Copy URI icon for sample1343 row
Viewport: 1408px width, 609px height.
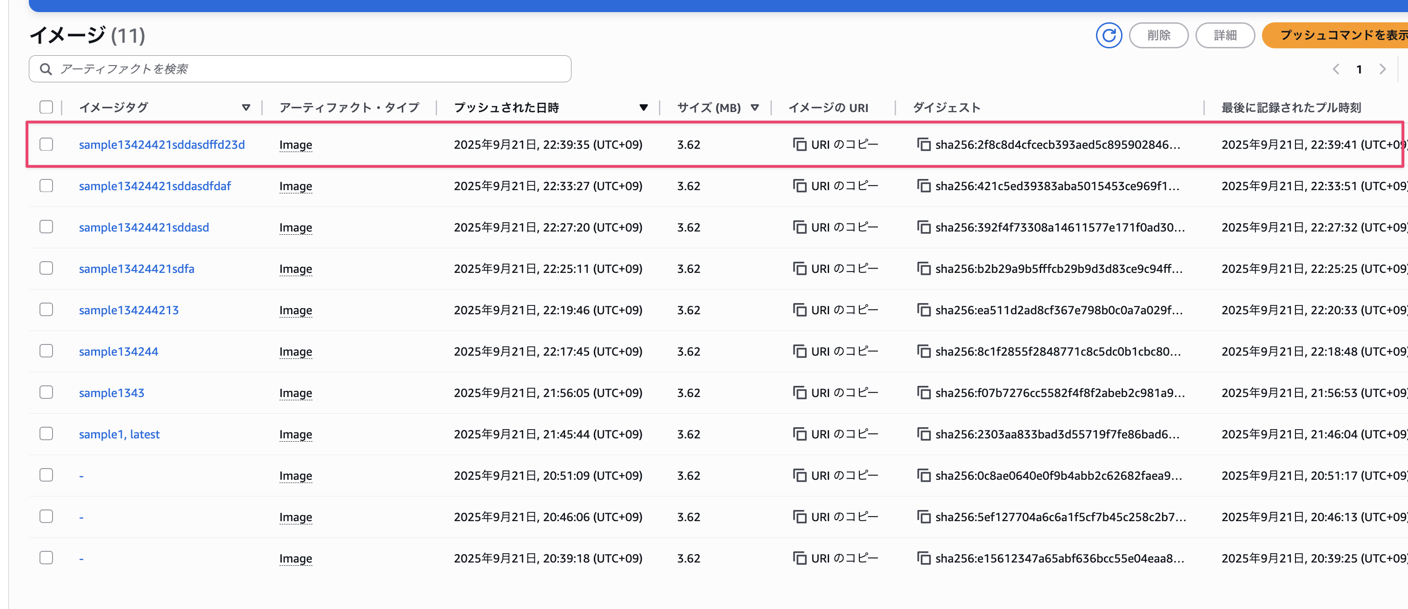point(800,392)
